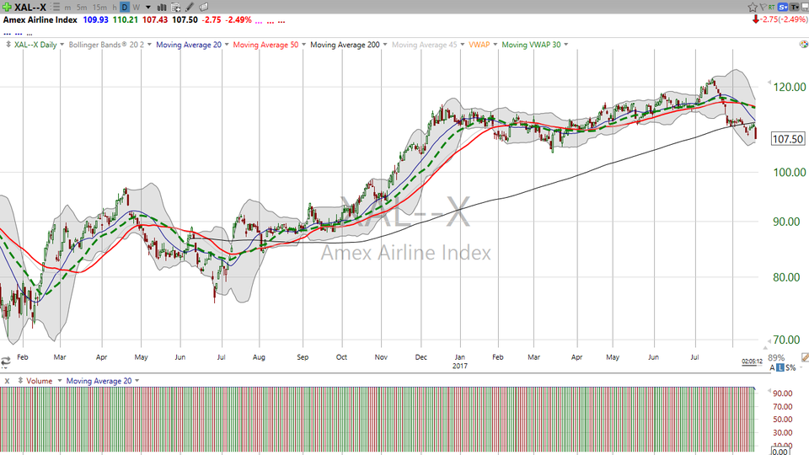Open the T dropdown icon

click(x=794, y=8)
